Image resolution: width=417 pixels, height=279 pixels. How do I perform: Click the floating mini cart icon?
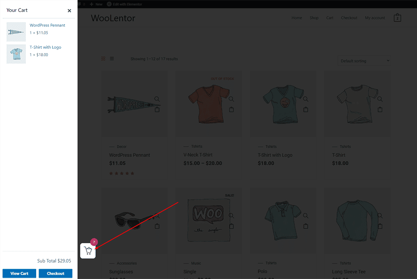[88, 250]
